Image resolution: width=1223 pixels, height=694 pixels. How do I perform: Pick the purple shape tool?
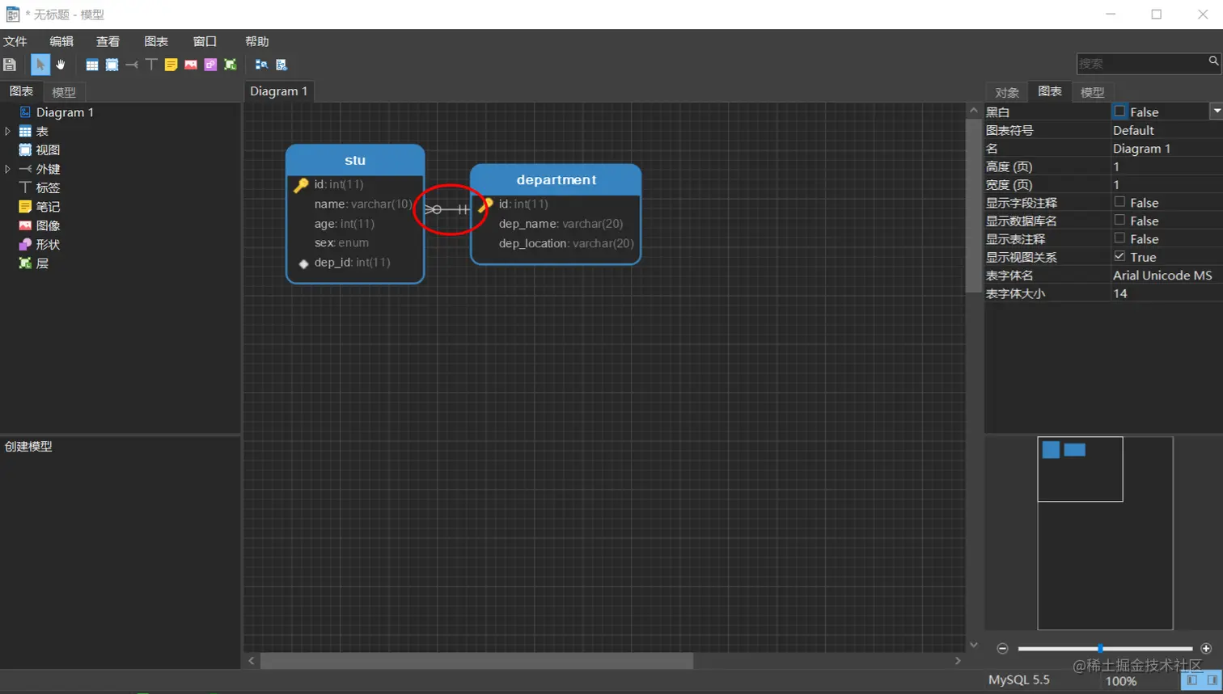pos(210,65)
